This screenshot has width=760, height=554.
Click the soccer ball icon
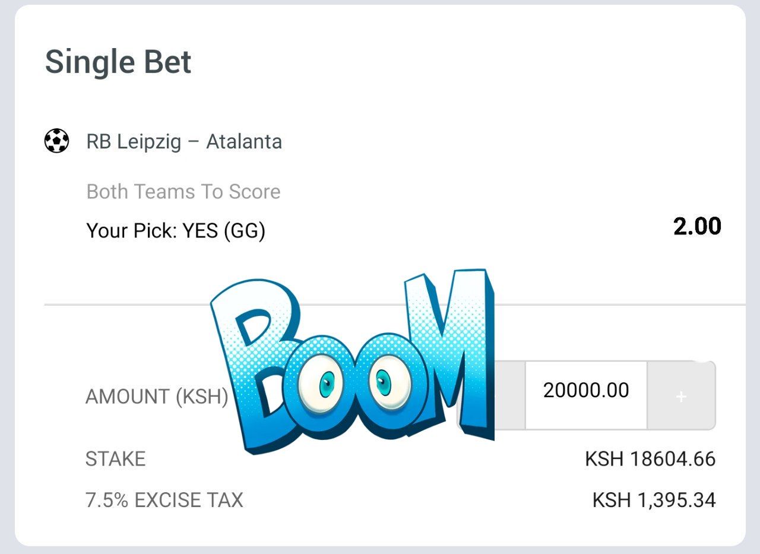56,141
